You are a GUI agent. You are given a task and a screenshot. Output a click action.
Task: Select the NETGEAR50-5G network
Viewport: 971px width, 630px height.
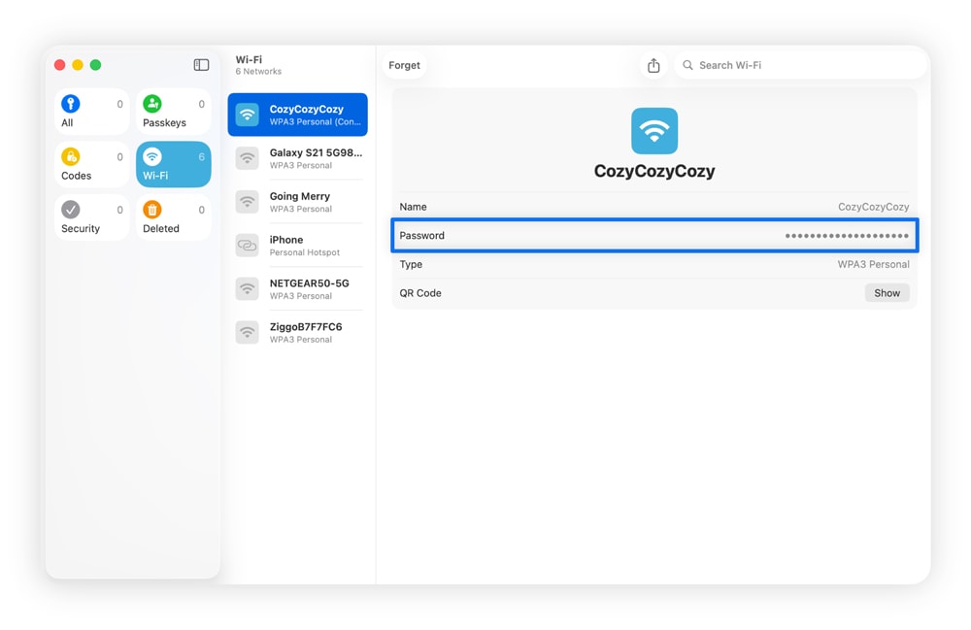(x=296, y=288)
